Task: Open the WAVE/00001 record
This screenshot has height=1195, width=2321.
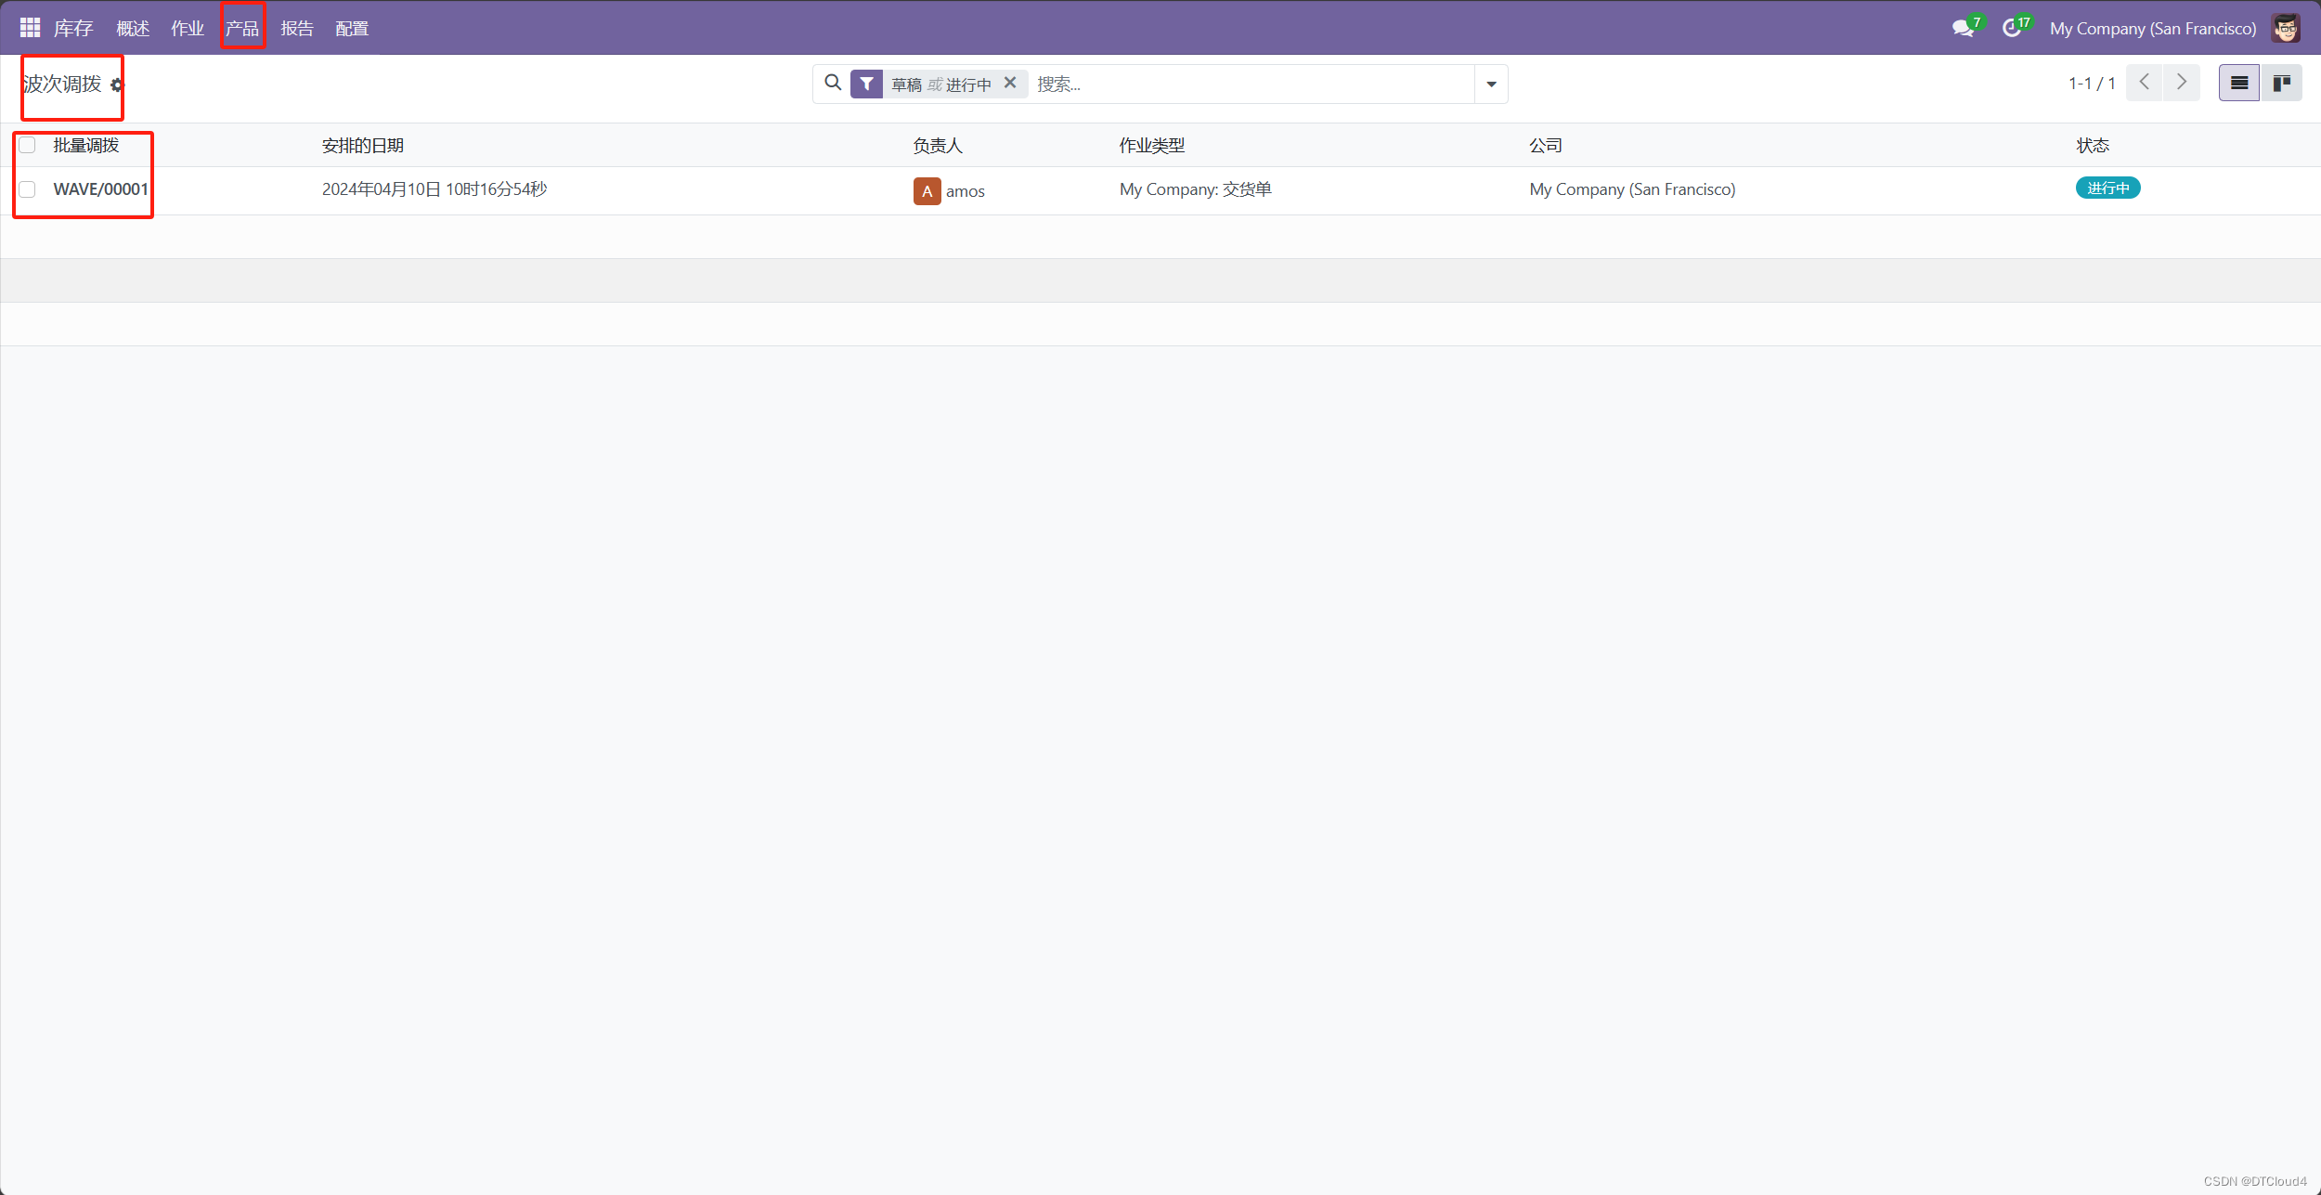Action: coord(100,189)
